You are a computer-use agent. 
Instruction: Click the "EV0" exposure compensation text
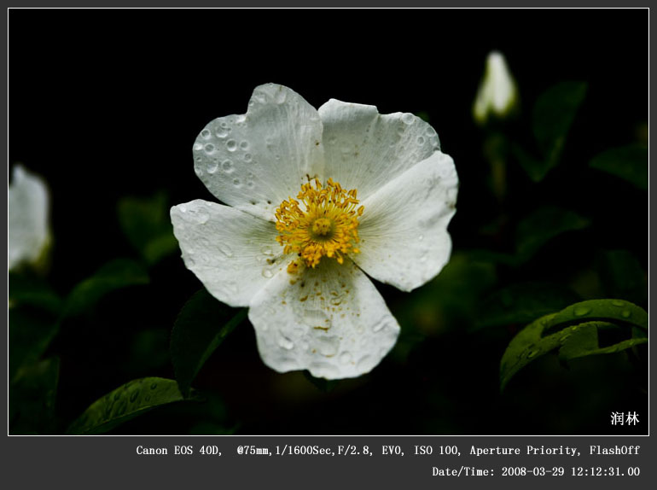pyautogui.click(x=392, y=450)
